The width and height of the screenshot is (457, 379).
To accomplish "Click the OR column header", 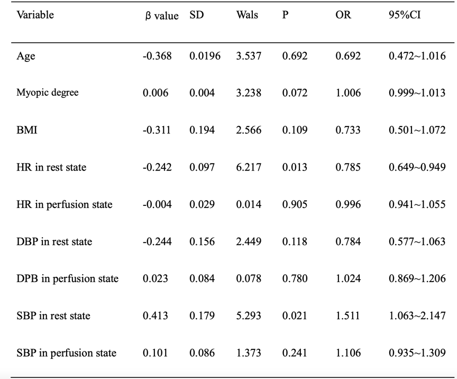I will pyautogui.click(x=343, y=15).
